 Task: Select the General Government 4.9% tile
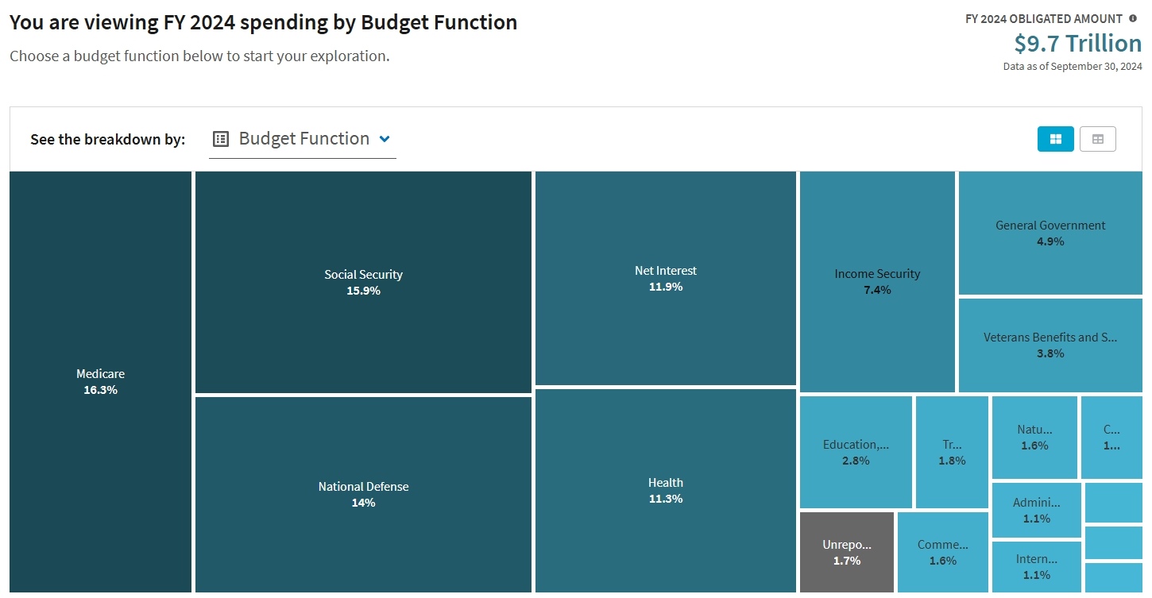point(1050,233)
